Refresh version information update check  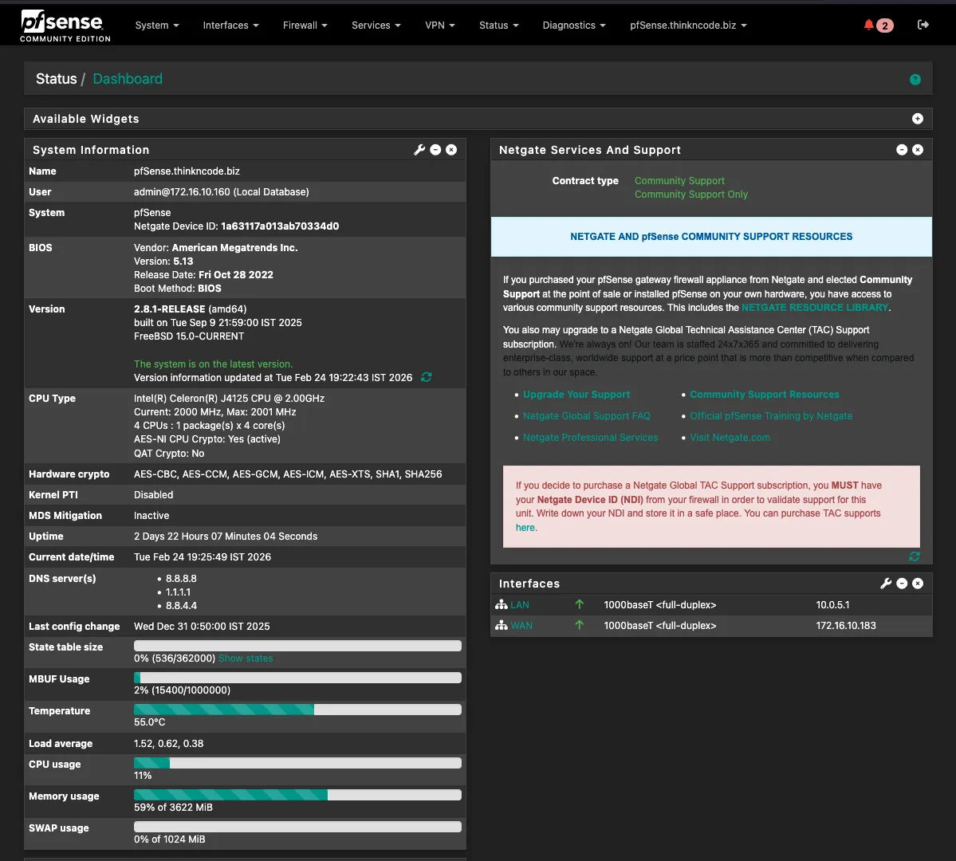coord(427,377)
